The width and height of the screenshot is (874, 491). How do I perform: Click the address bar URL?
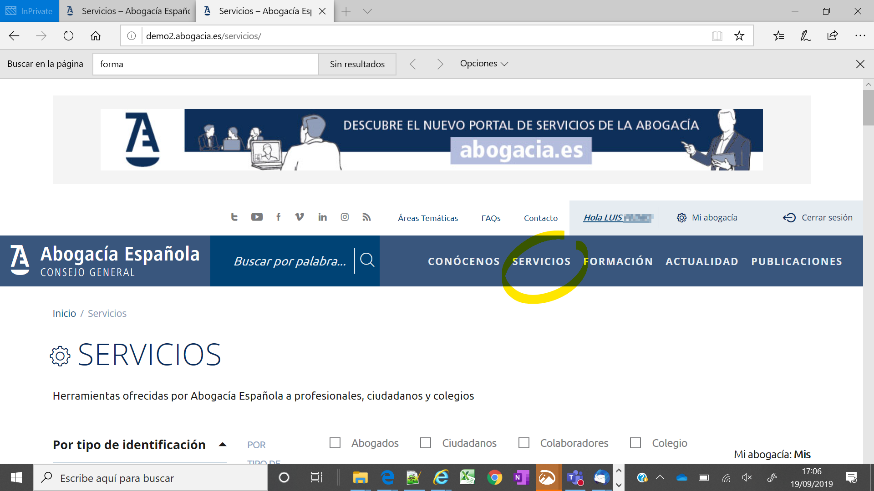tap(203, 36)
